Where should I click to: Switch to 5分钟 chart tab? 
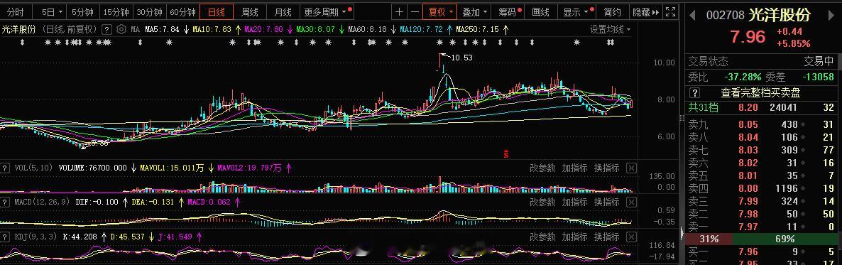82,12
